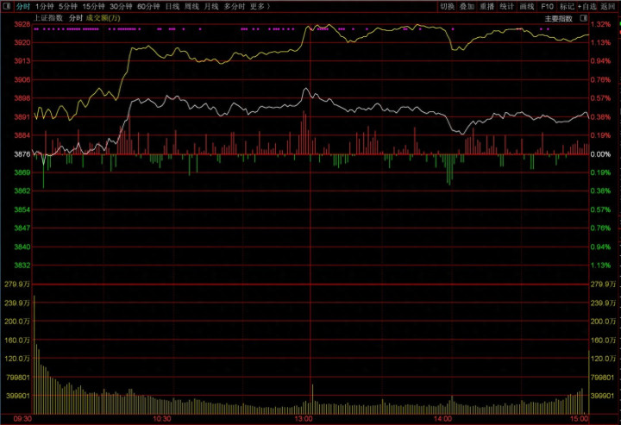Click the 成交额(万) turnover label
The width and height of the screenshot is (621, 425).
103,18
